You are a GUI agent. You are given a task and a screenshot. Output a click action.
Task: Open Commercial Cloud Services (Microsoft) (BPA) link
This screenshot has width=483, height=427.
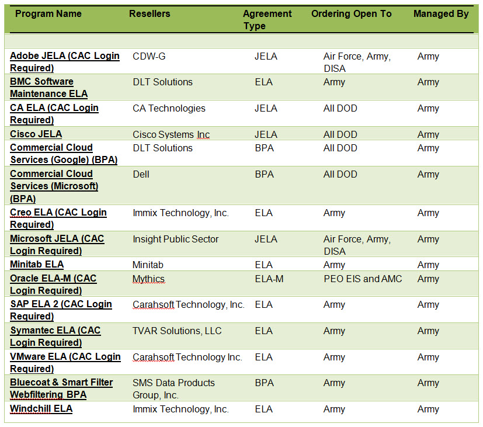pos(54,186)
